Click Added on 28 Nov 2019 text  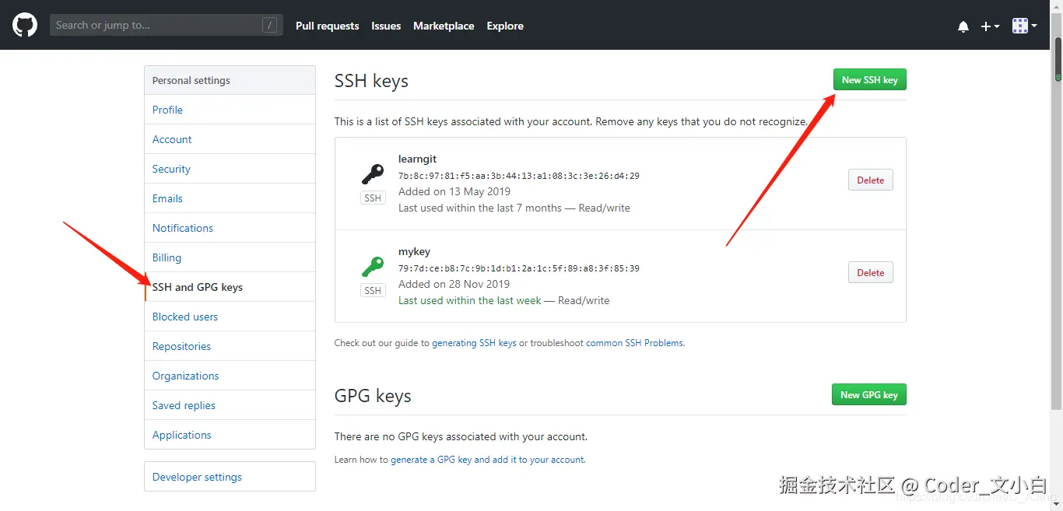click(454, 284)
